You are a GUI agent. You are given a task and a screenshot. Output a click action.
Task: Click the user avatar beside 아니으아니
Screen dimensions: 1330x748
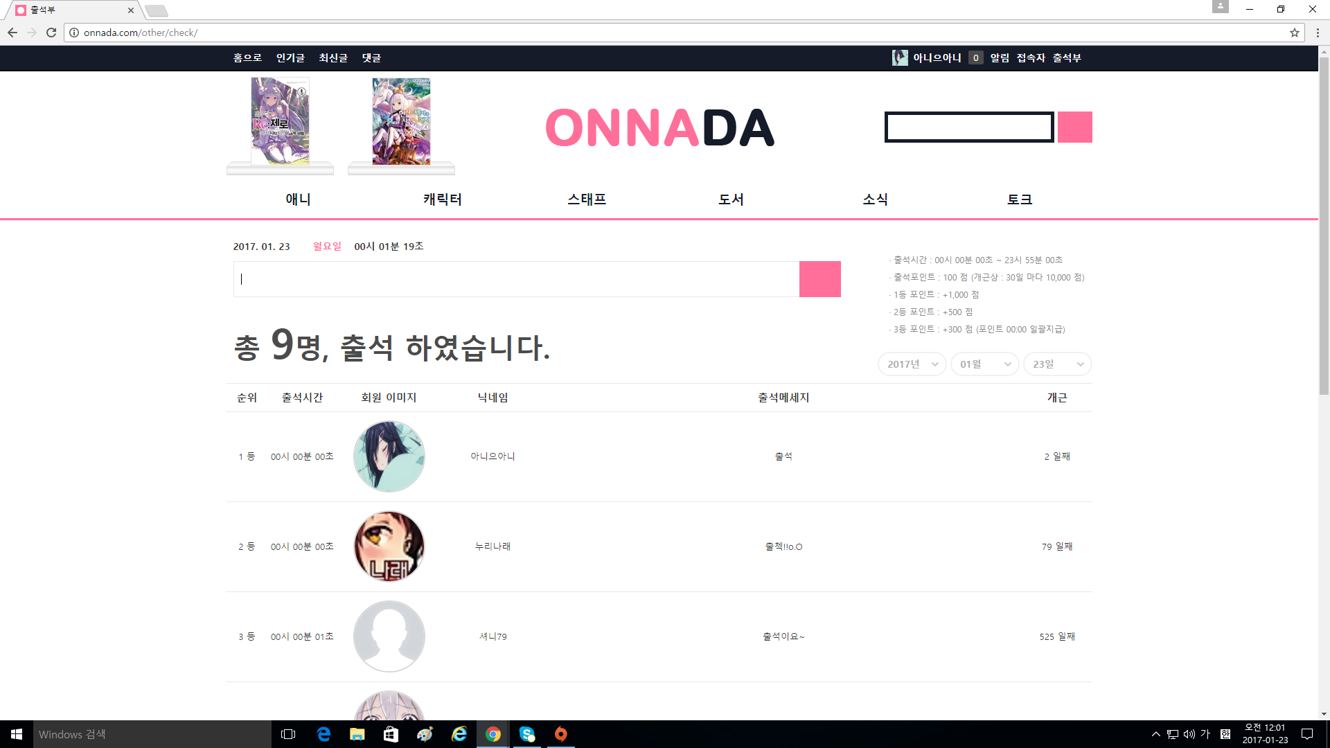899,58
